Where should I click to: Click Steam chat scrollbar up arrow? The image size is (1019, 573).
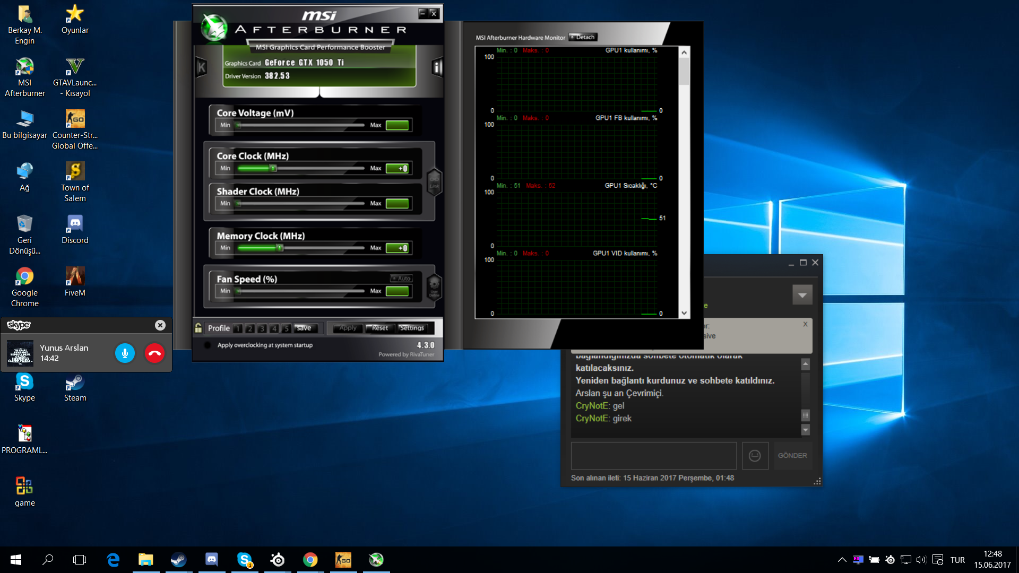pyautogui.click(x=805, y=364)
